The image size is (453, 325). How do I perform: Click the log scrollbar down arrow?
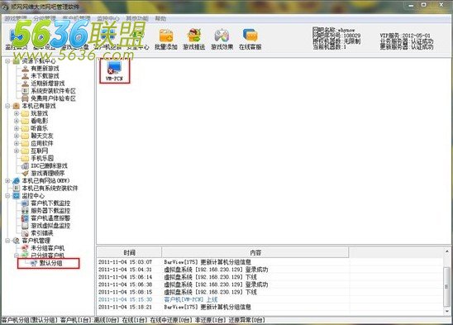(447, 312)
